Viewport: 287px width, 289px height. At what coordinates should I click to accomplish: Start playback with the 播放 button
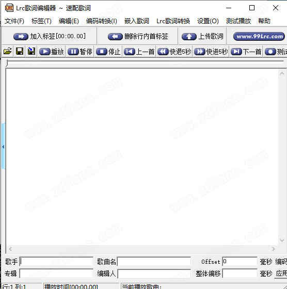click(x=52, y=52)
